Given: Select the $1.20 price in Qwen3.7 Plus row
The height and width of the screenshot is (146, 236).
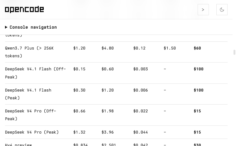Looking at the screenshot, I should pos(79,48).
